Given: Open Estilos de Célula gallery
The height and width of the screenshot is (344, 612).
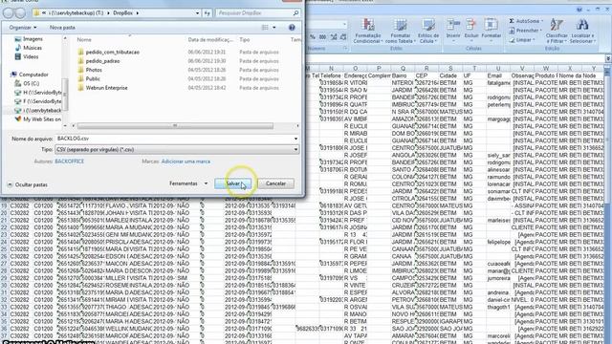Looking at the screenshot, I should (428, 31).
